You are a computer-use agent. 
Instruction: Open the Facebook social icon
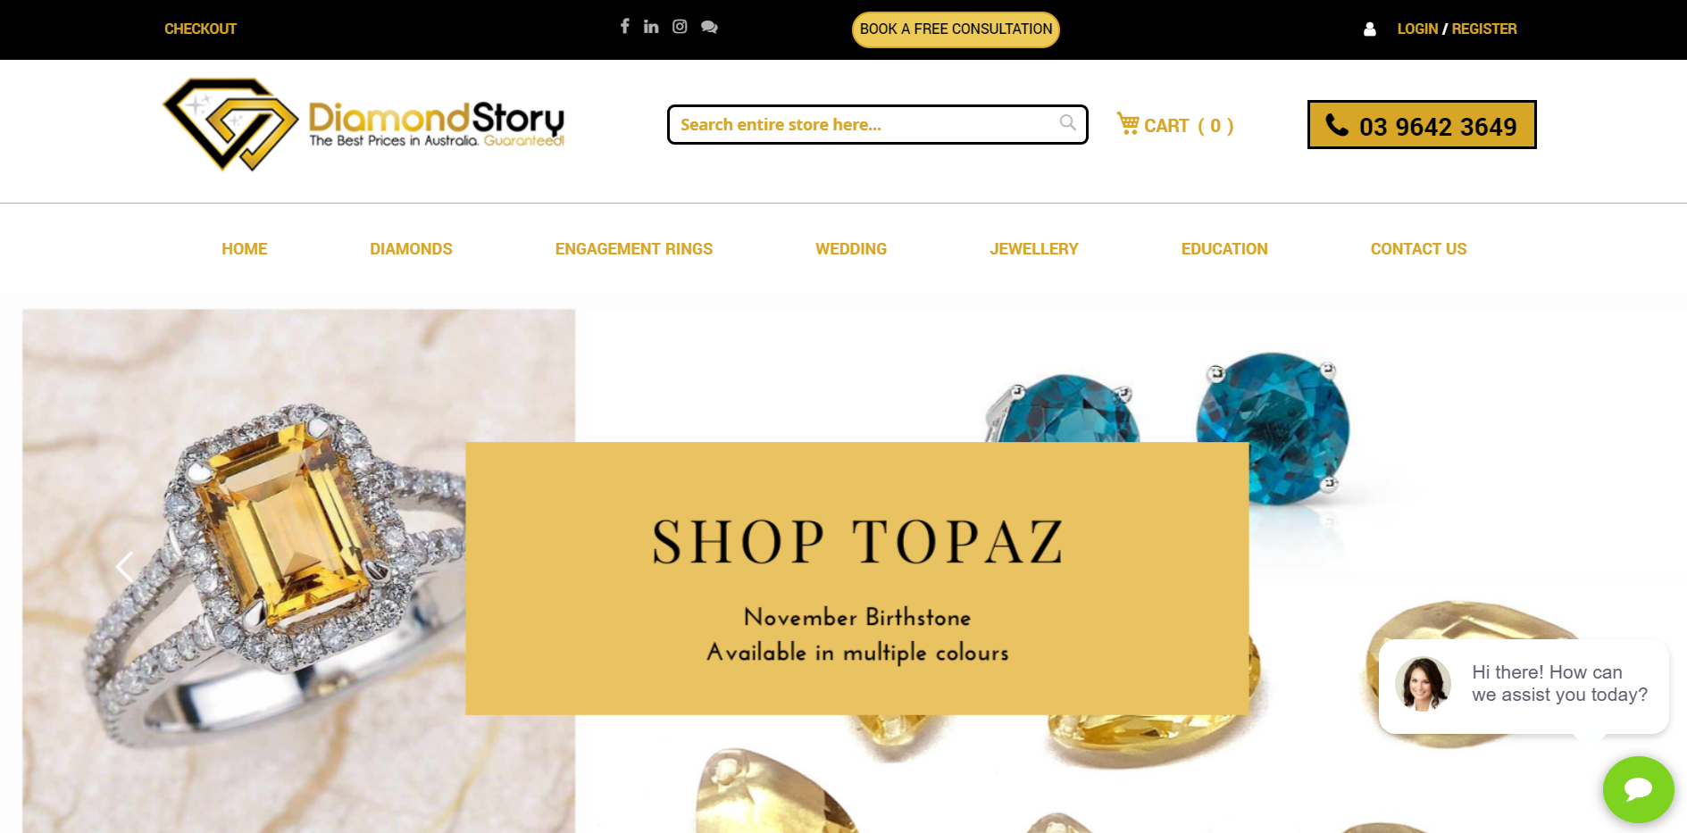pyautogui.click(x=625, y=26)
